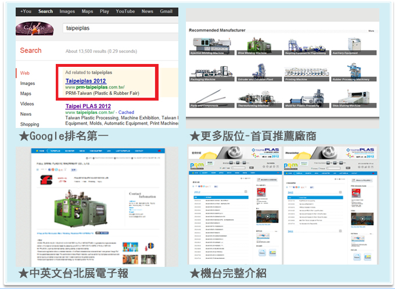Select the Shopping filter in left sidebar
This screenshot has height=289, width=395.
point(30,124)
